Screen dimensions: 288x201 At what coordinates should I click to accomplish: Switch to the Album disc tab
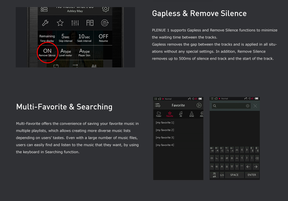point(202,114)
